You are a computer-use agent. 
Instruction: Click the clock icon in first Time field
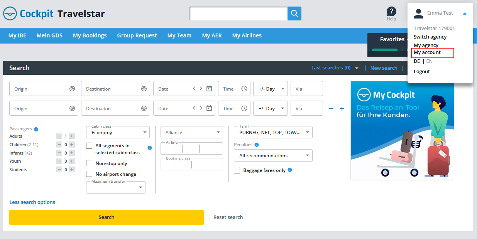tap(244, 89)
